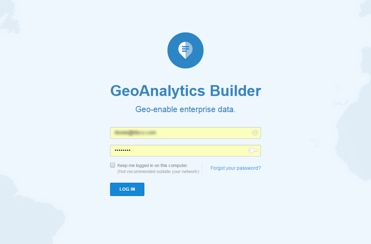Image resolution: width=371 pixels, height=244 pixels.
Task: Click the white lines inside the logo pin
Action: click(185, 49)
